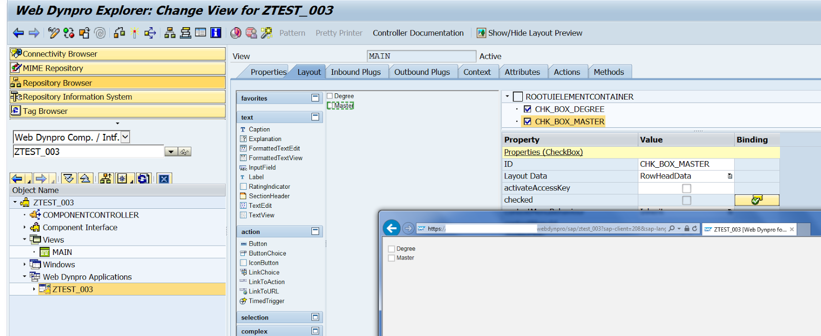Click the Show/Hide Layout Preview icon

481,33
